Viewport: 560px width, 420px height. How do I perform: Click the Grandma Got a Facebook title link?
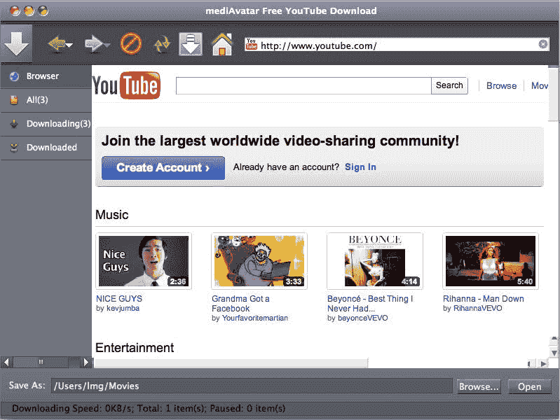[x=240, y=304]
